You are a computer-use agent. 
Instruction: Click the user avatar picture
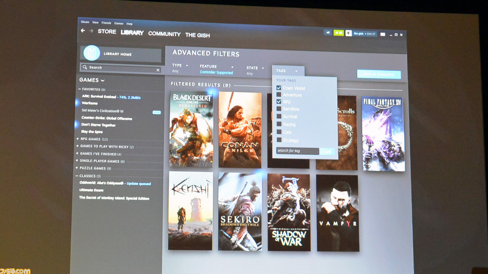click(x=349, y=33)
